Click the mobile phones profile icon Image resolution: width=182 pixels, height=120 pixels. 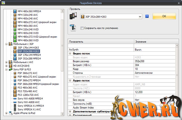tap(73, 16)
